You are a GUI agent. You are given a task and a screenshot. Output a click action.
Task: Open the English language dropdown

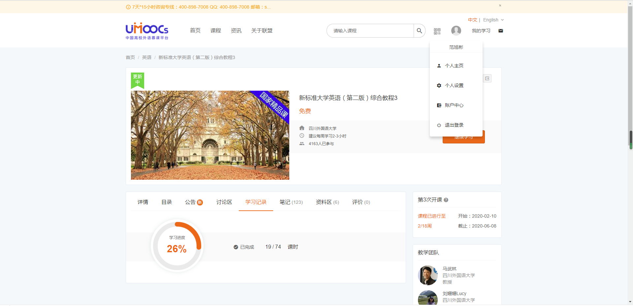click(493, 20)
